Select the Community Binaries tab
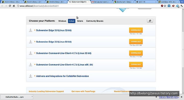 pyautogui.click(x=95, y=21)
